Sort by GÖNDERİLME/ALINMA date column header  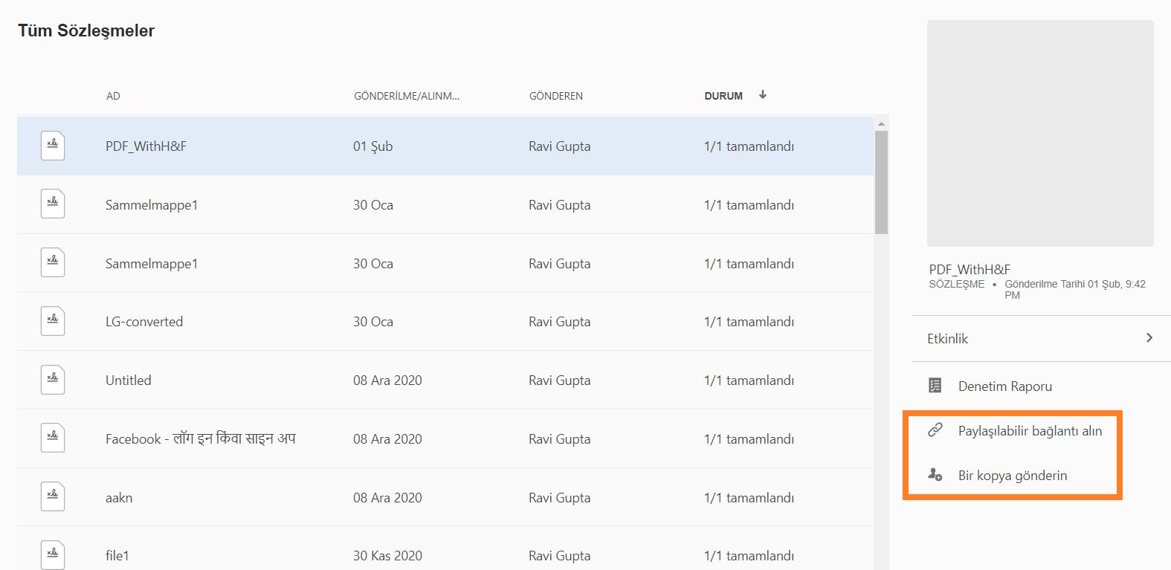click(x=406, y=96)
